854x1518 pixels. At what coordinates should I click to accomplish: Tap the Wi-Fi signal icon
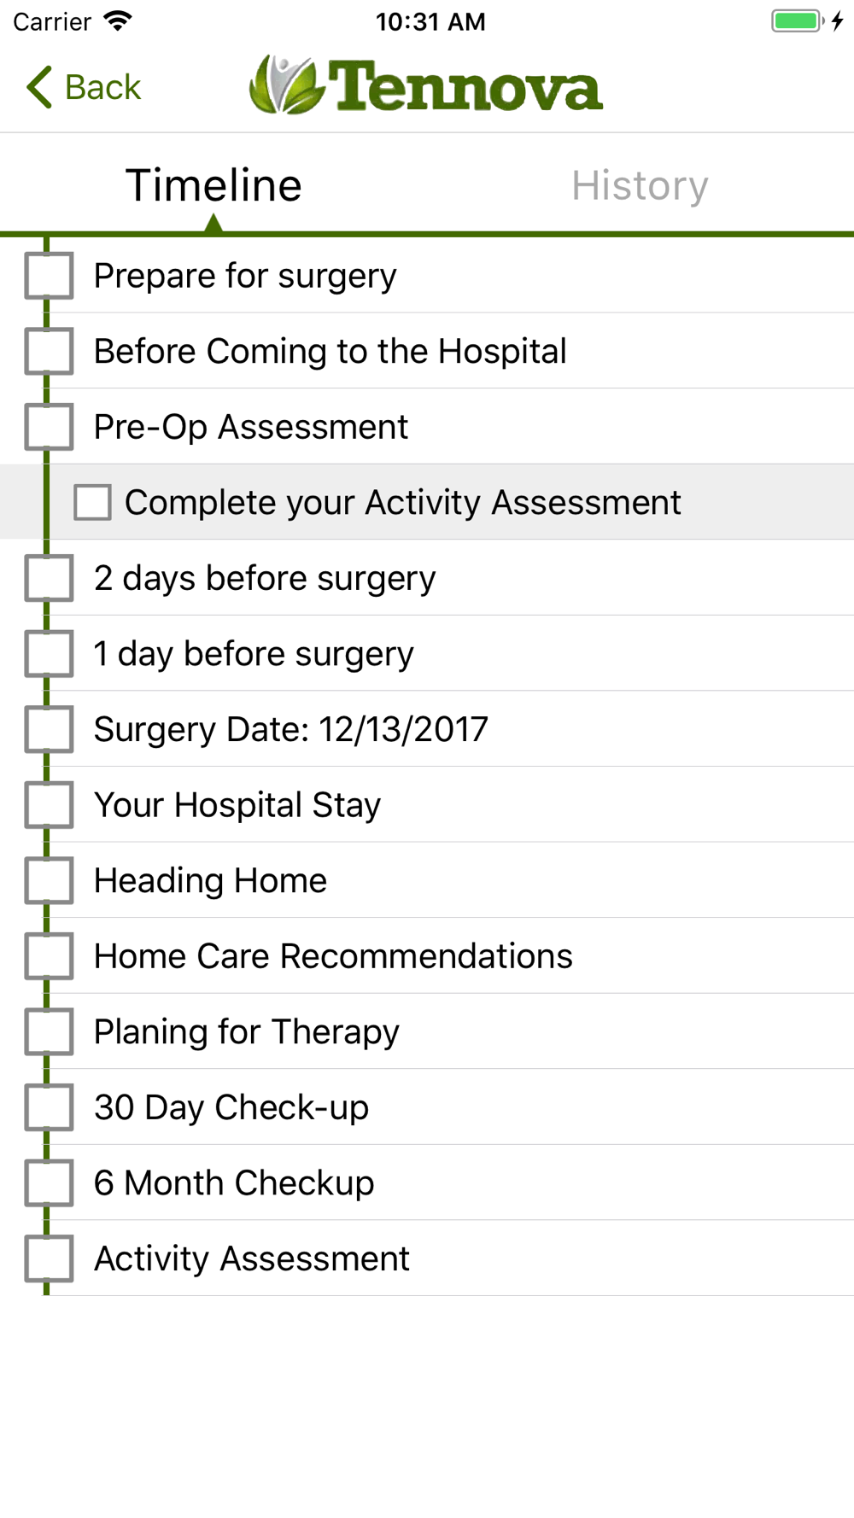(x=118, y=21)
